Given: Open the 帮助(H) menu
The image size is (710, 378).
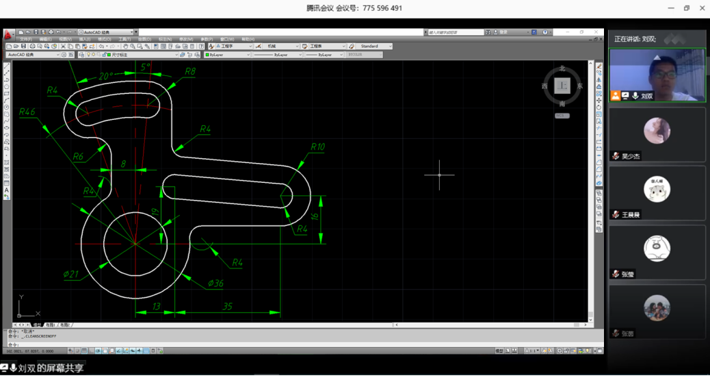Looking at the screenshot, I should click(247, 40).
